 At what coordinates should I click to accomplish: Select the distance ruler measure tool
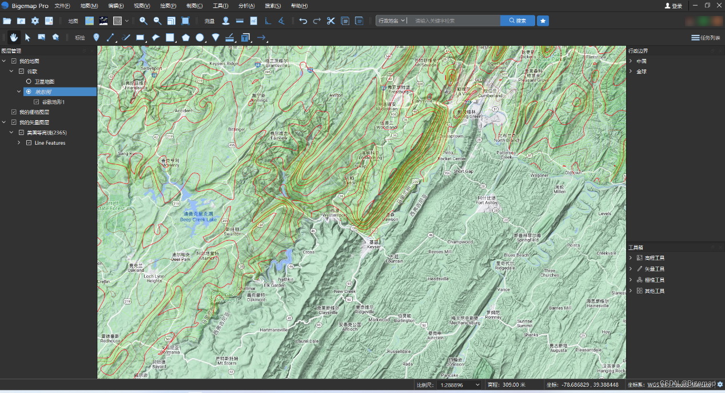coord(240,21)
